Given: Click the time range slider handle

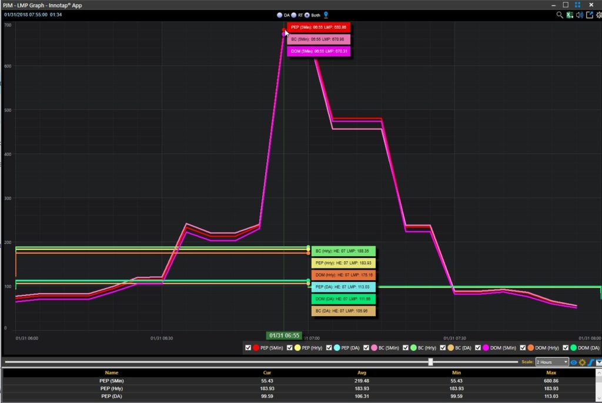Looking at the screenshot, I should (x=430, y=362).
